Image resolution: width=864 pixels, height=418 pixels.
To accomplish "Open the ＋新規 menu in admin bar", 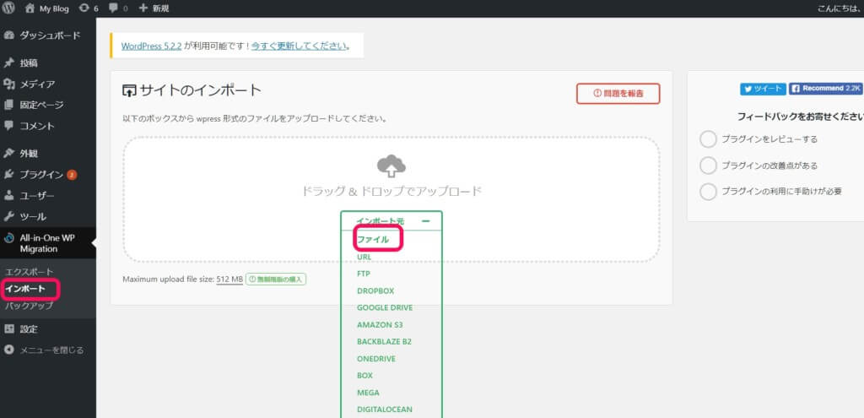I will [x=154, y=8].
